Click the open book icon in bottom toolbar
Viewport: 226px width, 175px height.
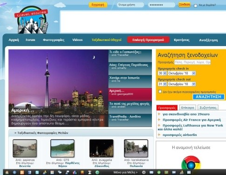pos(174,172)
